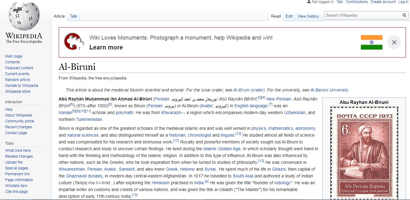410x200 pixels.
Task: Click the India flag in banner
Action: coord(372,42)
